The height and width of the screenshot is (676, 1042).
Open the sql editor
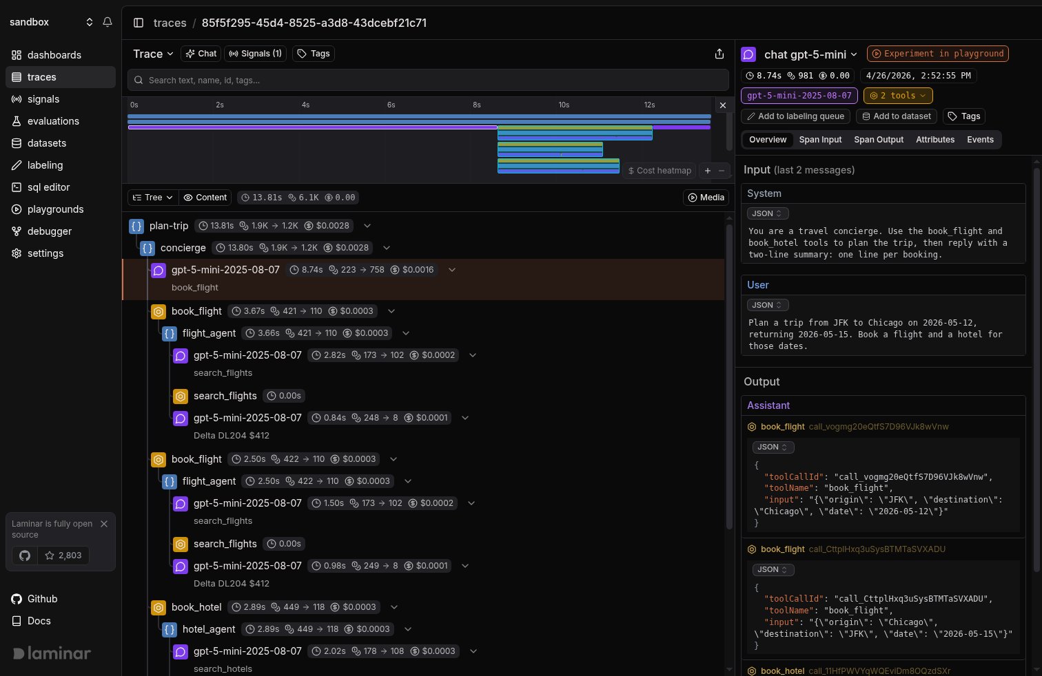(x=61, y=187)
